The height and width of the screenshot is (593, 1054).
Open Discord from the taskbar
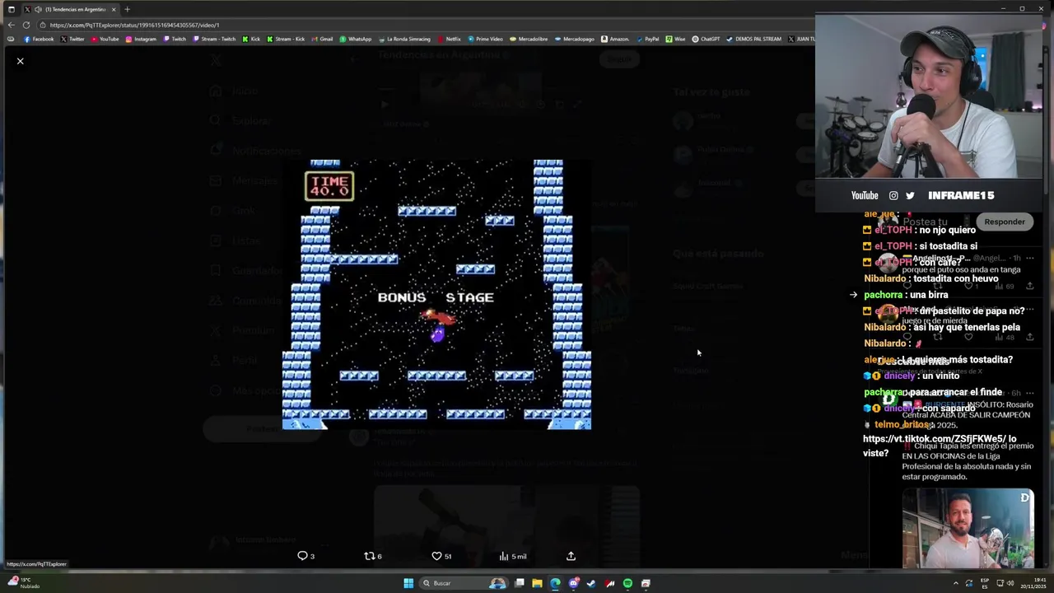573,583
